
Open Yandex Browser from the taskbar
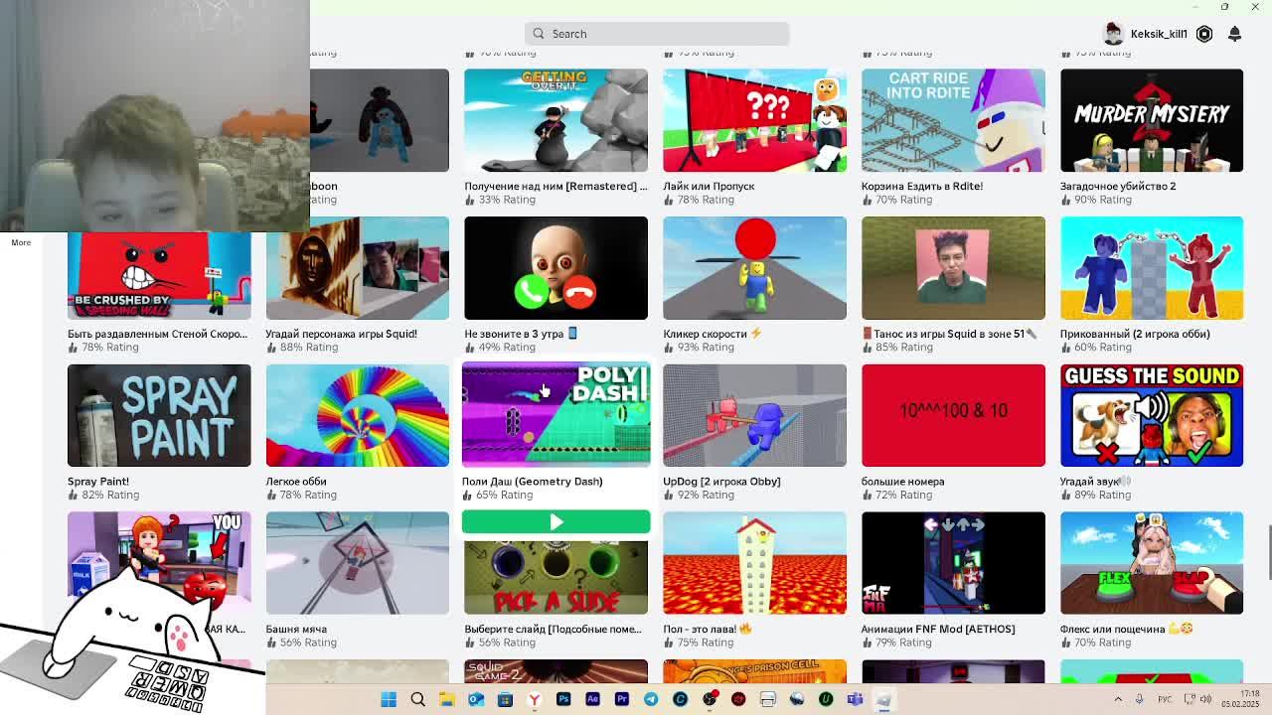[x=535, y=699]
